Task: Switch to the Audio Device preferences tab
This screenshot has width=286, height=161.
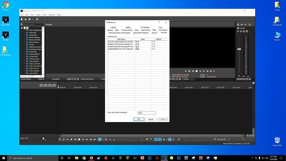Action: pos(146,30)
